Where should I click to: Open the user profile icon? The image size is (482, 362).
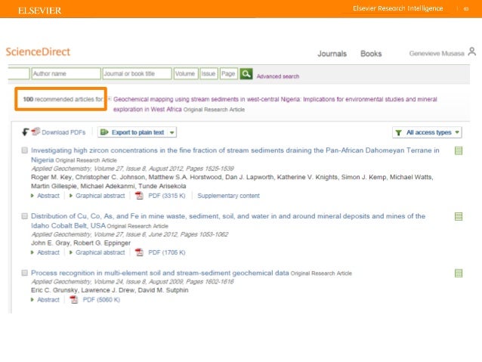click(472, 51)
